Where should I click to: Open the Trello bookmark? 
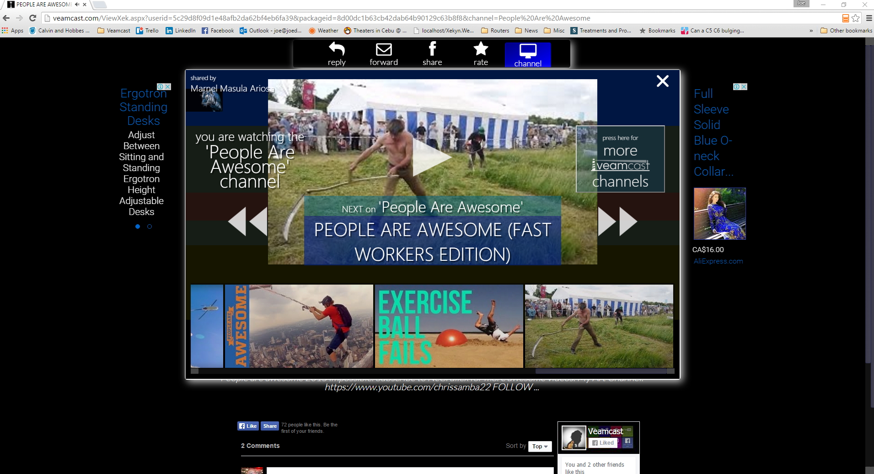point(147,31)
